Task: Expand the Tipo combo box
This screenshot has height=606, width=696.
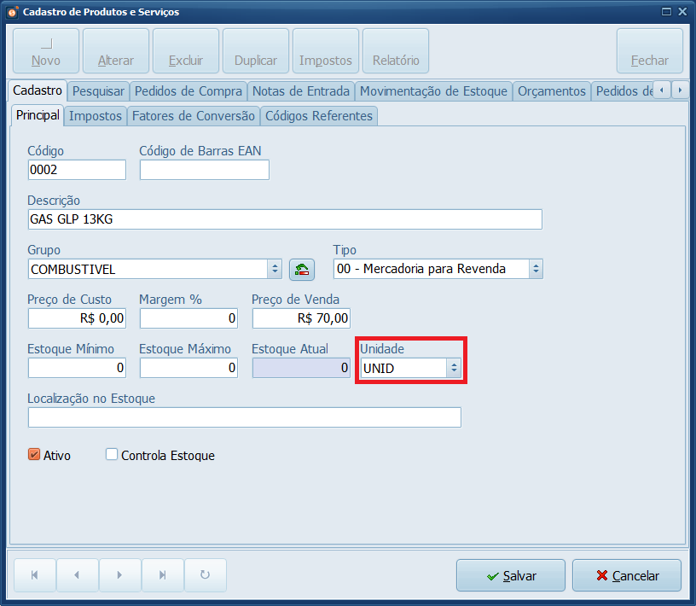Action: click(x=536, y=269)
